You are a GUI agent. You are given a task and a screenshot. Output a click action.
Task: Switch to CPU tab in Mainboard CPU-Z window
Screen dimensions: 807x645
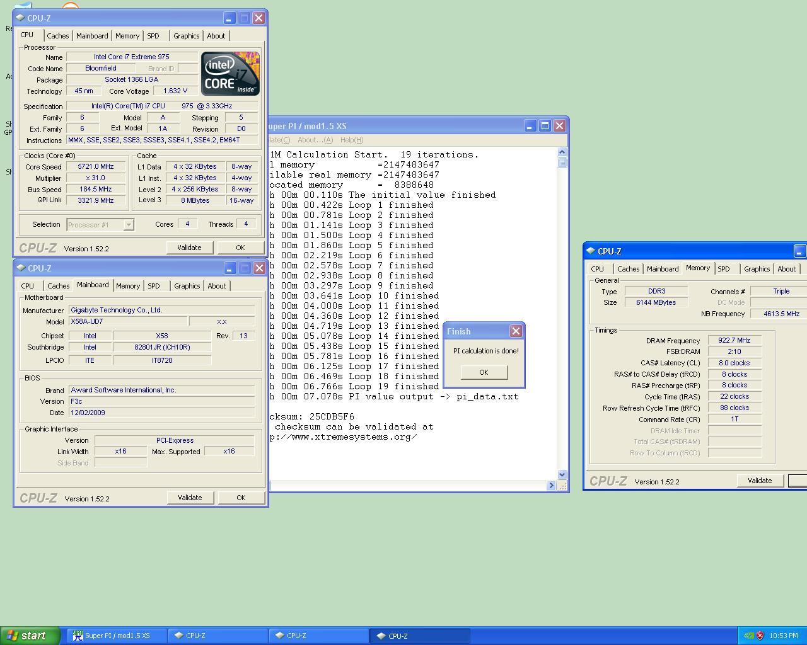click(28, 286)
